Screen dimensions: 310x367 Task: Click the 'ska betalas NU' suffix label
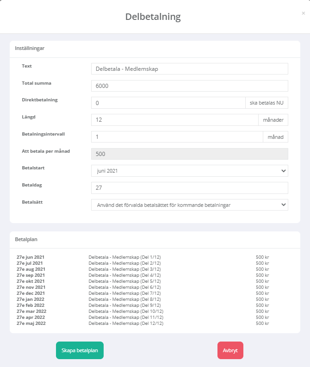tap(266, 103)
